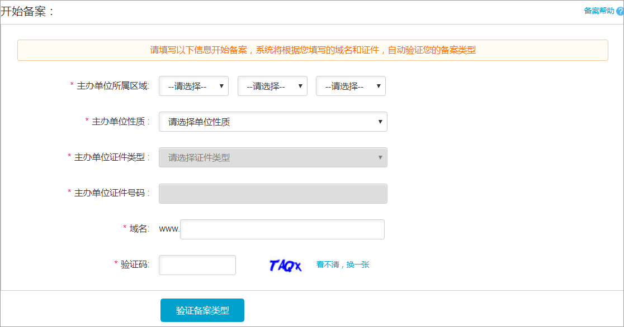
Task: Click the disabled 主办单位证件号码 input field
Action: point(273,193)
